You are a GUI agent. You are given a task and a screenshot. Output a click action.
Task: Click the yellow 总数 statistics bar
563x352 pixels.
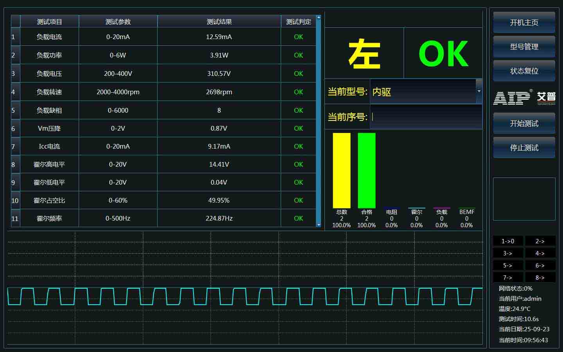[x=341, y=170]
